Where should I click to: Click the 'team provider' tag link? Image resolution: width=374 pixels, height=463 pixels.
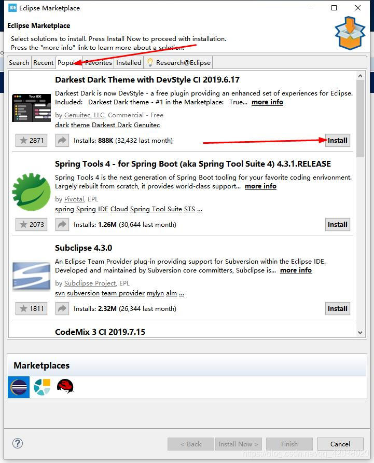[123, 293]
